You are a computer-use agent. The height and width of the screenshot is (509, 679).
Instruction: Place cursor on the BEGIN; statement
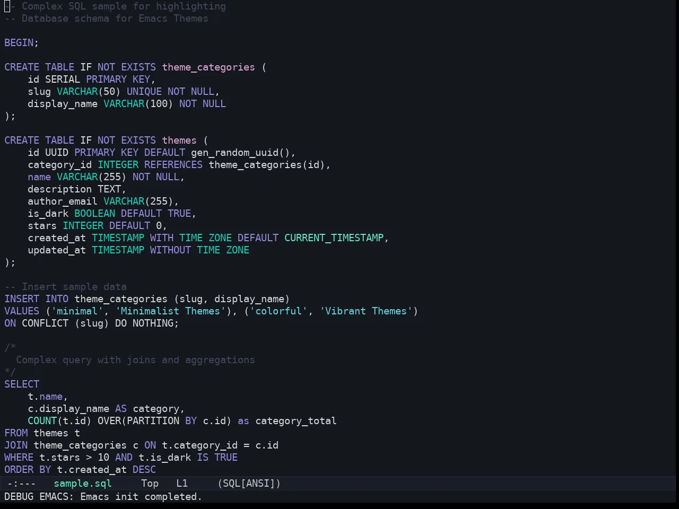(x=22, y=43)
